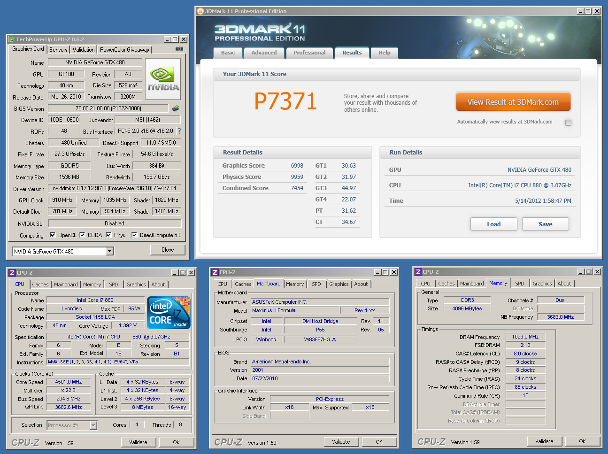This screenshot has height=454, width=608.
Task: Click the BIOS save chip icon in GPU-Z
Action: (176, 108)
